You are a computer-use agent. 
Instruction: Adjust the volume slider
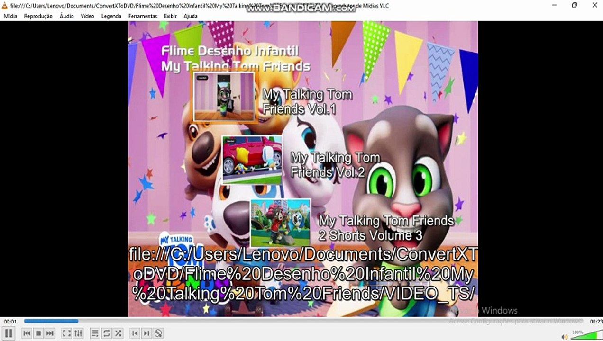[x=585, y=335]
